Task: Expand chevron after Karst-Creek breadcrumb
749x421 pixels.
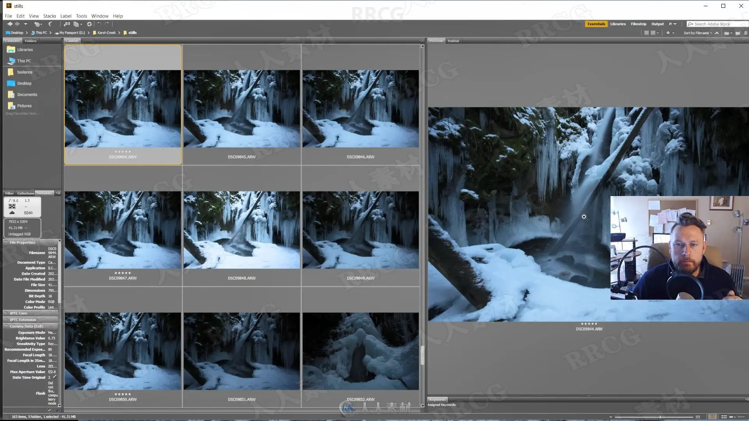Action: click(119, 33)
